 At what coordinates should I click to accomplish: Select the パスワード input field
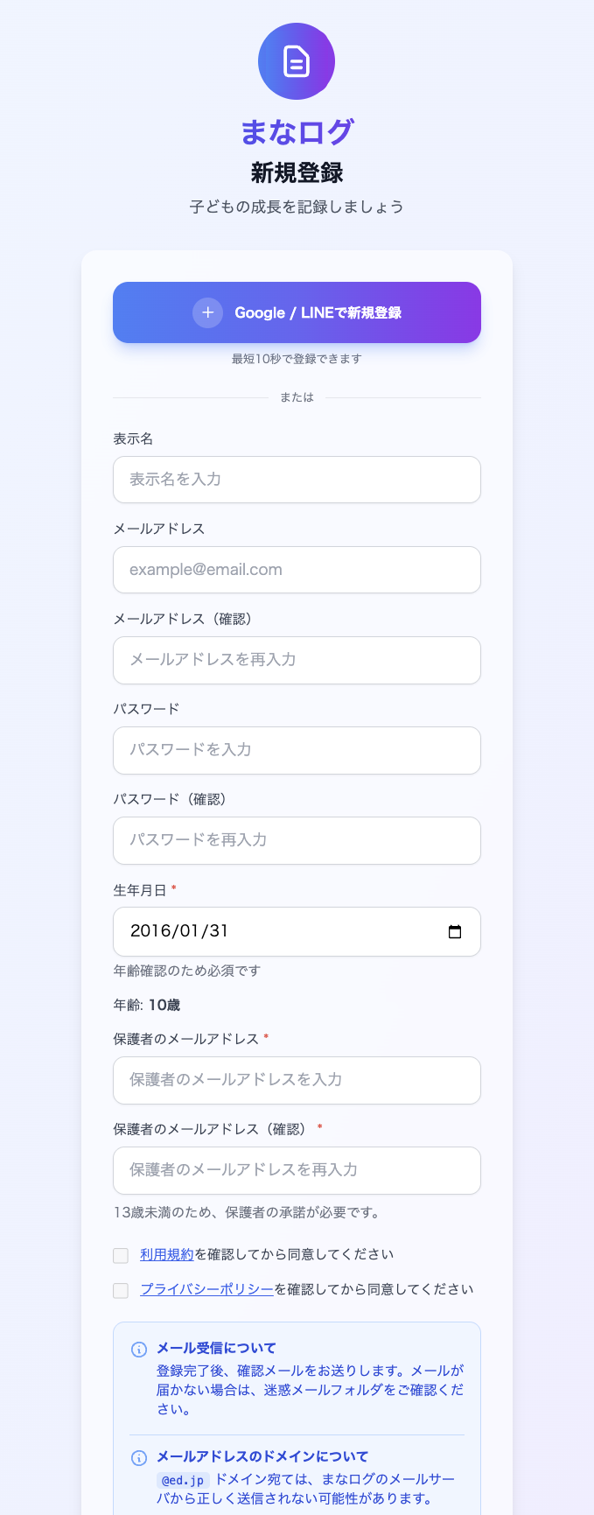[x=297, y=750]
